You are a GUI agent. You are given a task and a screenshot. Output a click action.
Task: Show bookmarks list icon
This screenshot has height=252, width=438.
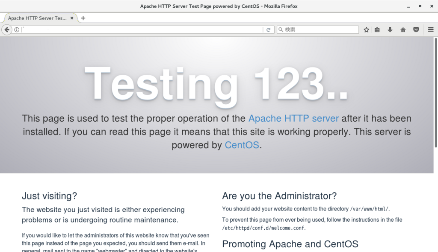pyautogui.click(x=377, y=29)
